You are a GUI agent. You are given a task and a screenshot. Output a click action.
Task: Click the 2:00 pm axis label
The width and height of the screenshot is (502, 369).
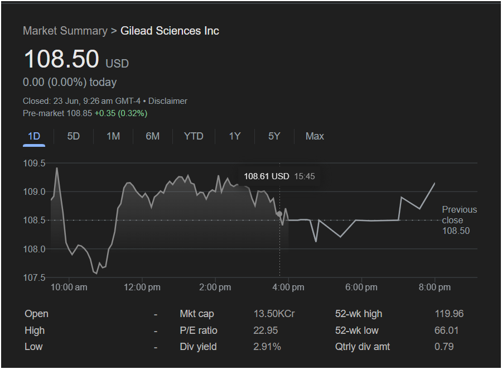(215, 287)
